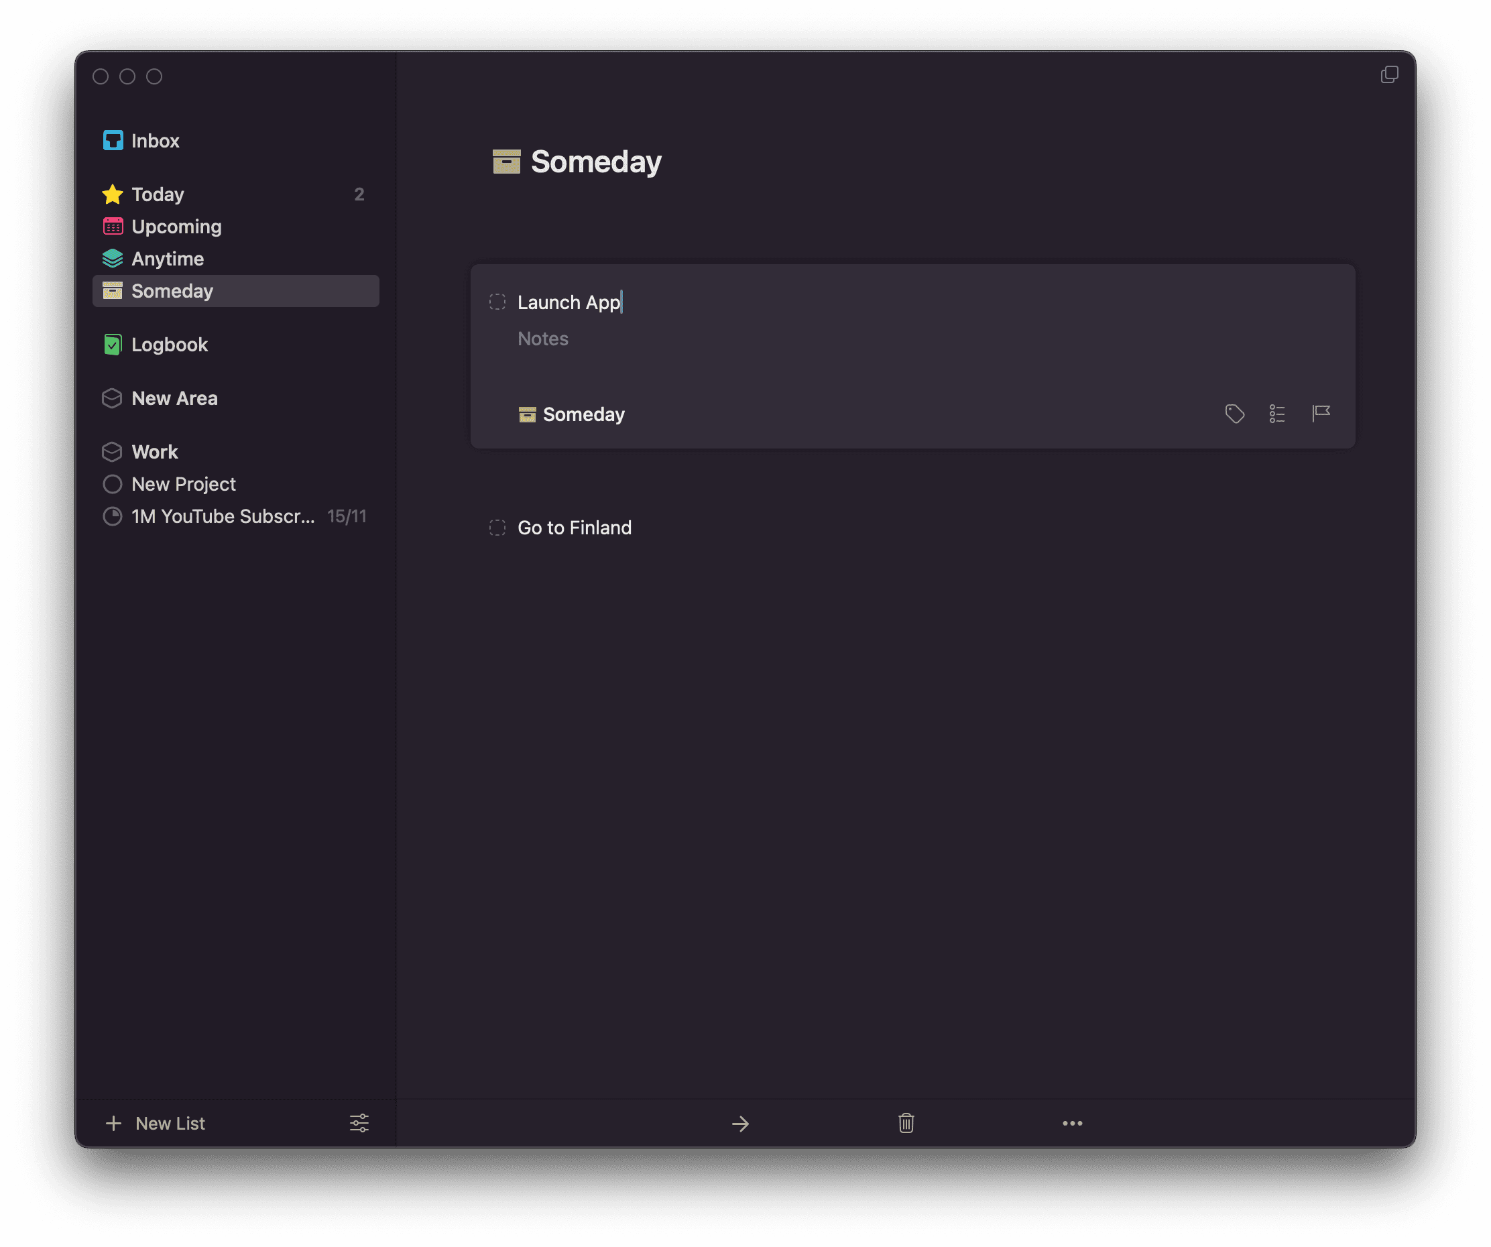Set a deadline with the flag icon
This screenshot has width=1491, height=1247.
1321,413
